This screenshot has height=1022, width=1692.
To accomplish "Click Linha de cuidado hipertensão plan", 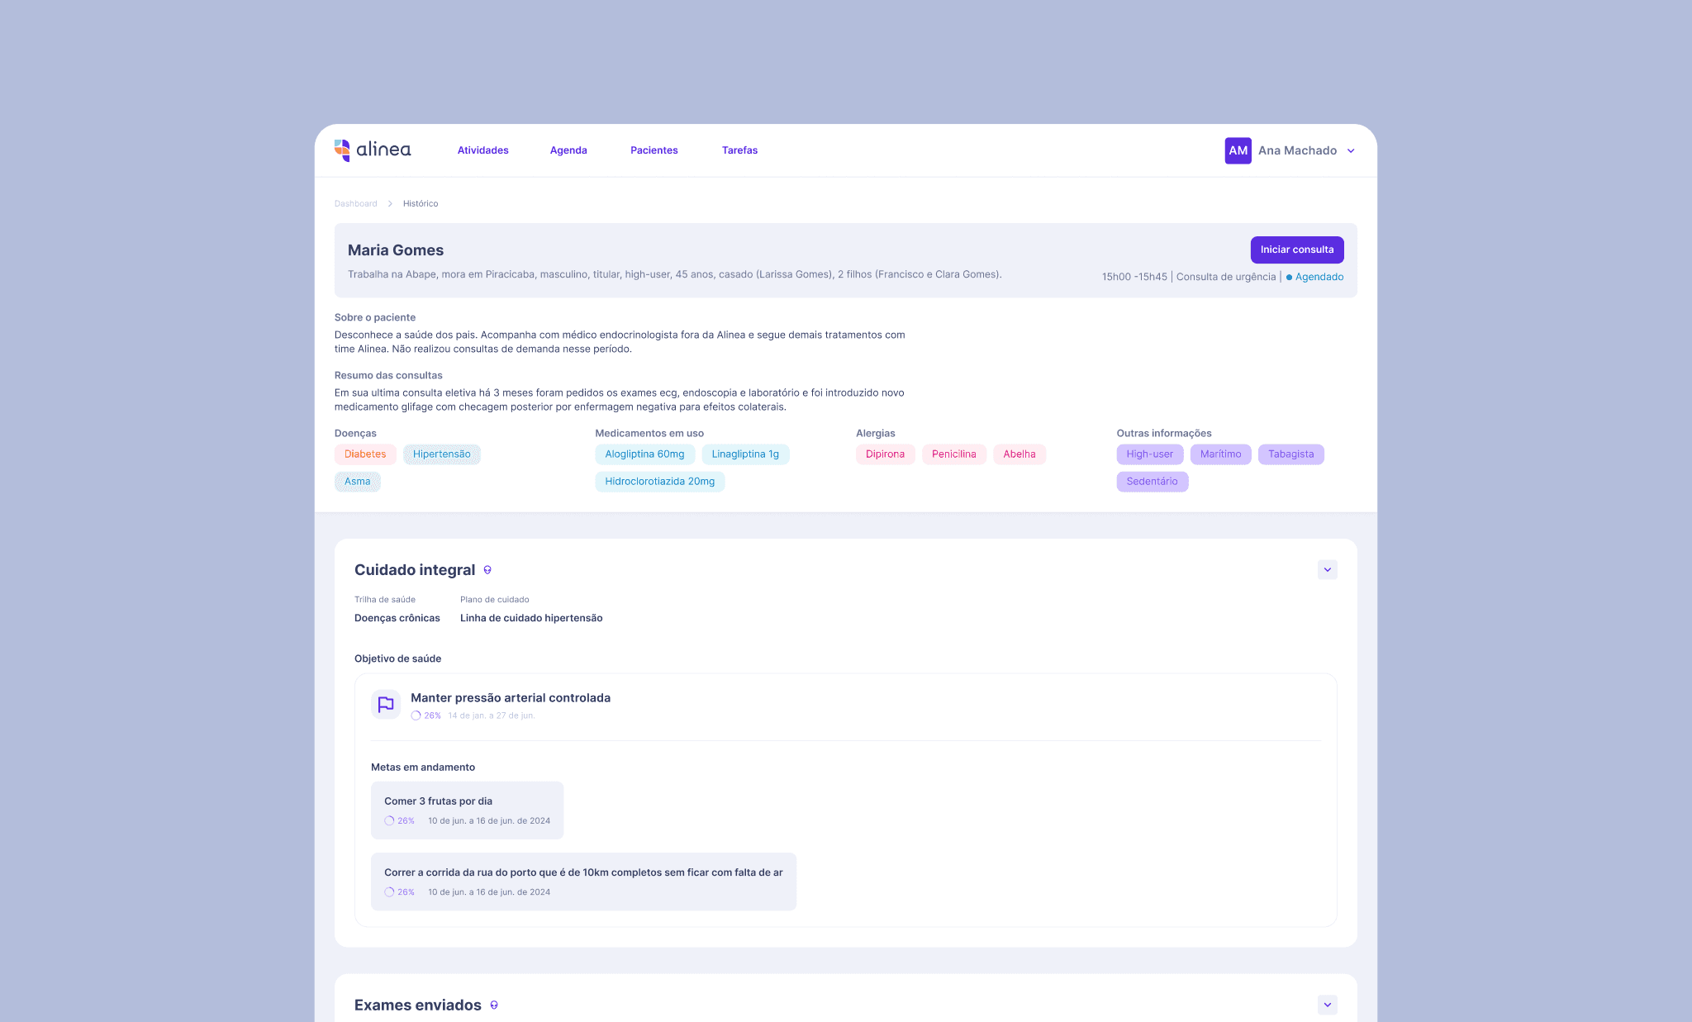I will tap(531, 618).
